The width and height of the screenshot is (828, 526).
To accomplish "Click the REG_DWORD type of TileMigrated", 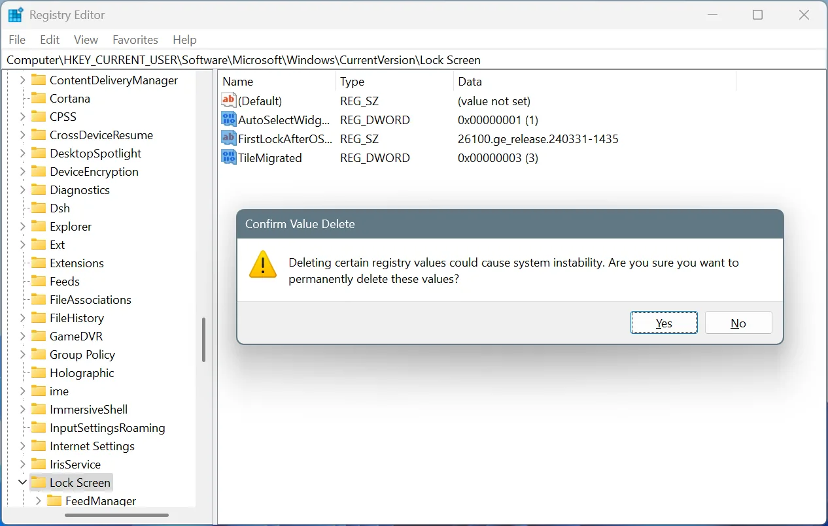I will 375,157.
